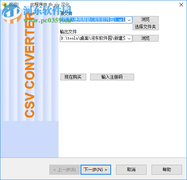Click the 输入注册码 button
This screenshot has width=187, height=180.
coord(112,77)
